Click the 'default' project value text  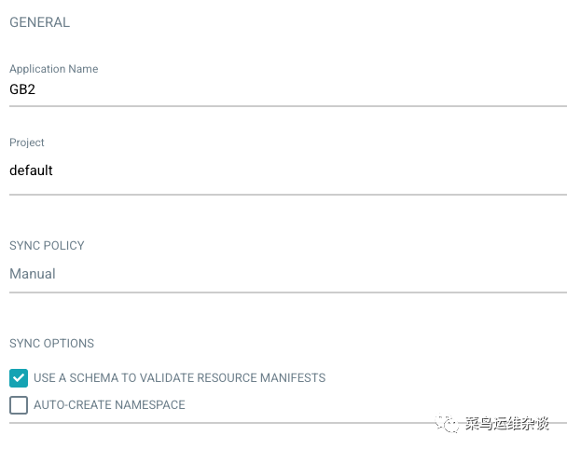(31, 170)
